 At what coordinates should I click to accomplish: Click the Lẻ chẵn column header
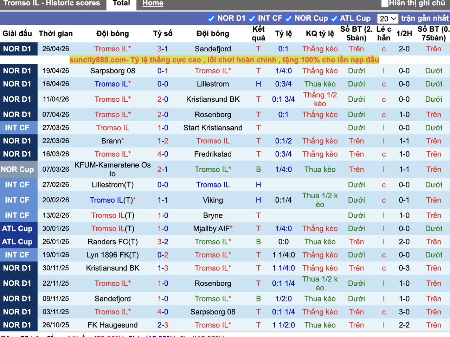(384, 33)
